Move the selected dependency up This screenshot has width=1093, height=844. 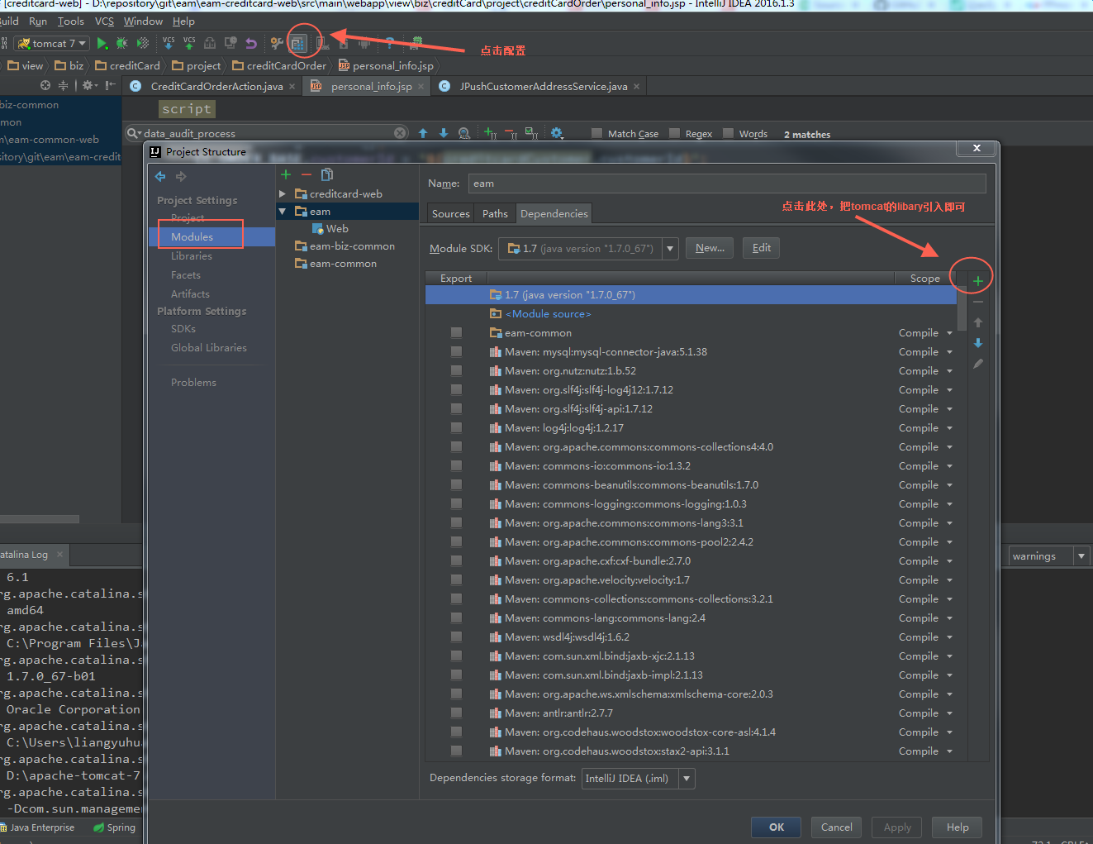tap(978, 322)
